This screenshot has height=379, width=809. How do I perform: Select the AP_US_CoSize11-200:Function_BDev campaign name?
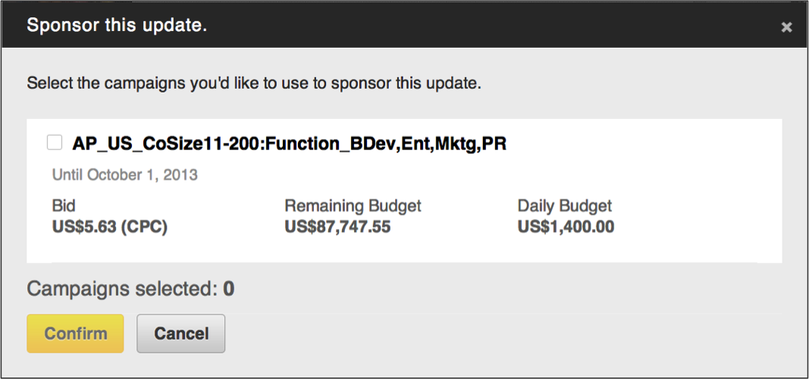pyautogui.click(x=289, y=143)
